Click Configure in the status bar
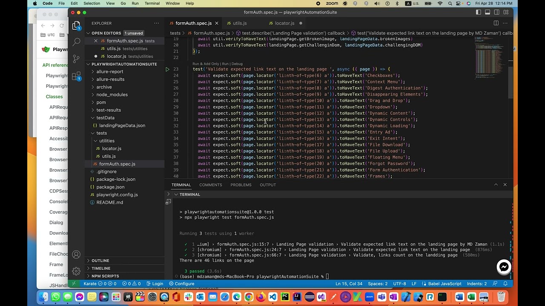Viewport: 545px width, 306px height. pos(181,283)
